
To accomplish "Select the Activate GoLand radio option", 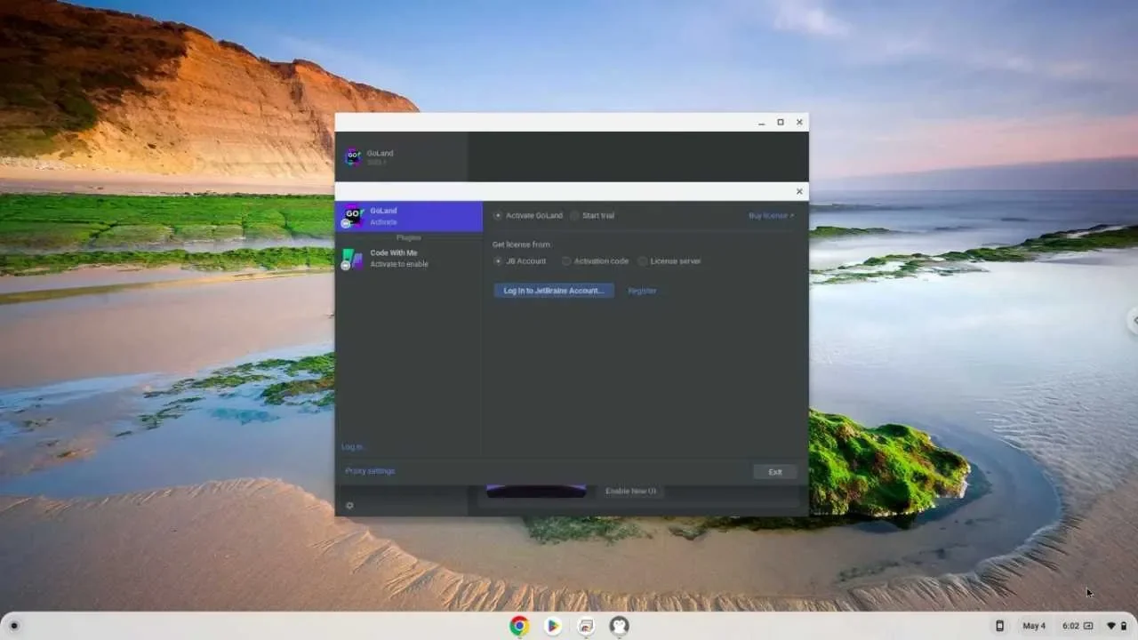I will [x=499, y=215].
